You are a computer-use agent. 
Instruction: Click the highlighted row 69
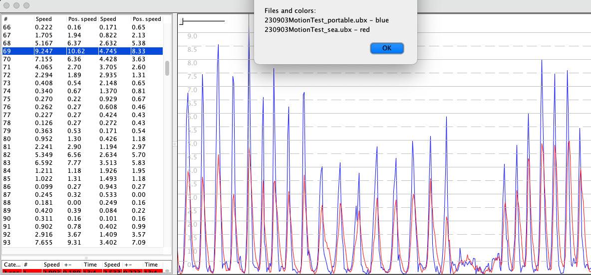tap(82, 51)
